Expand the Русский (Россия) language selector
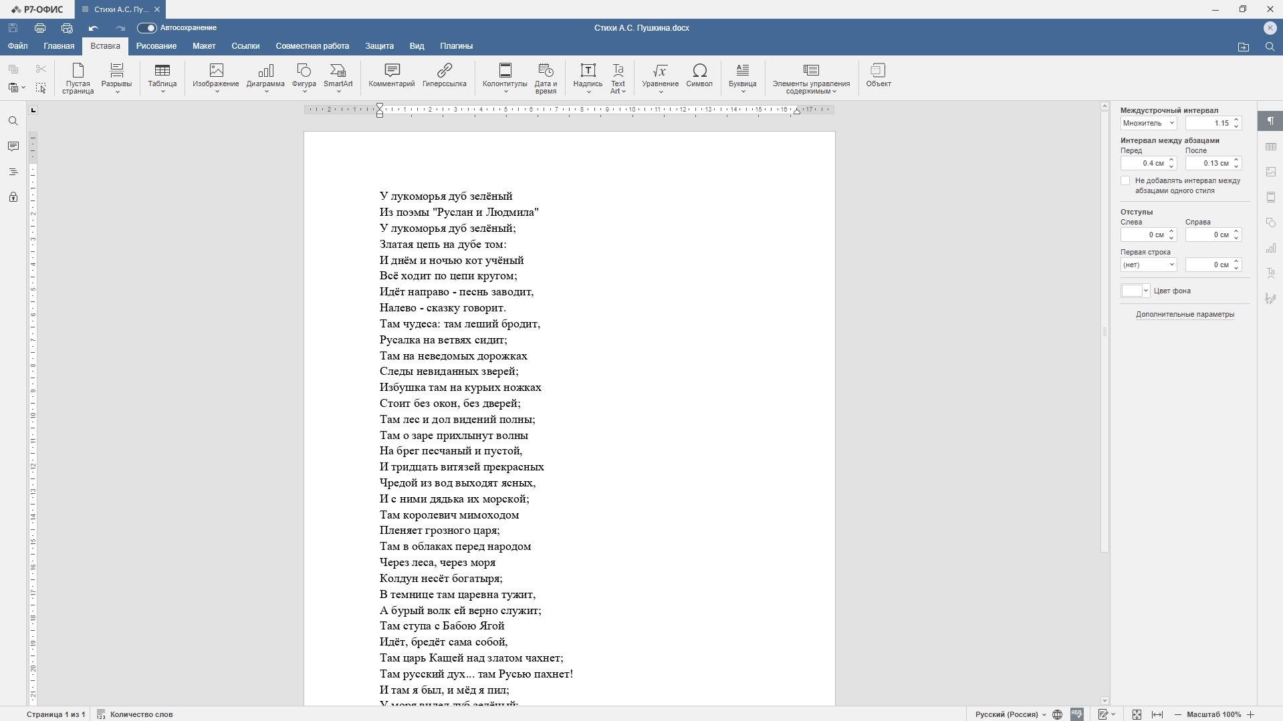 click(x=1011, y=714)
